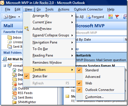Enable the Advanced toolbar
The height and width of the screenshot is (106, 128).
point(93,77)
